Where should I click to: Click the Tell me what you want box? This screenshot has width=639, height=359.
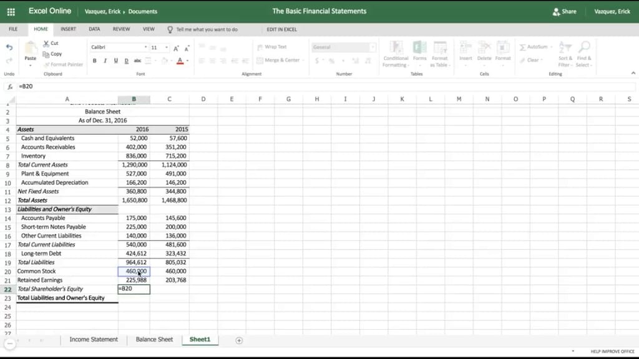point(207,29)
